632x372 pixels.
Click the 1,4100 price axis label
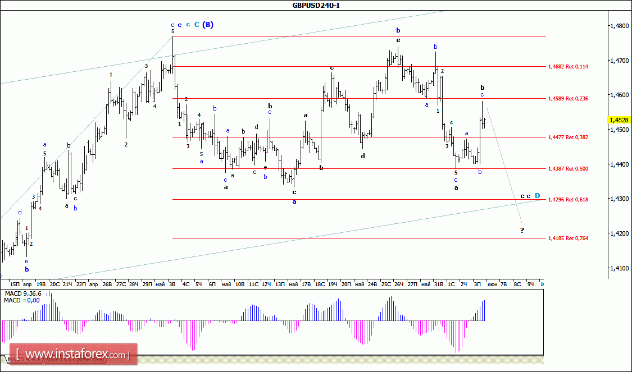619,268
